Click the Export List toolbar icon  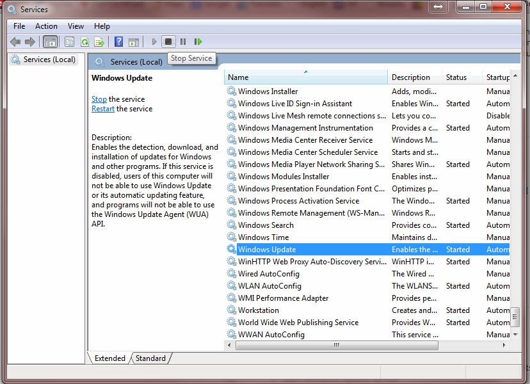[x=99, y=42]
